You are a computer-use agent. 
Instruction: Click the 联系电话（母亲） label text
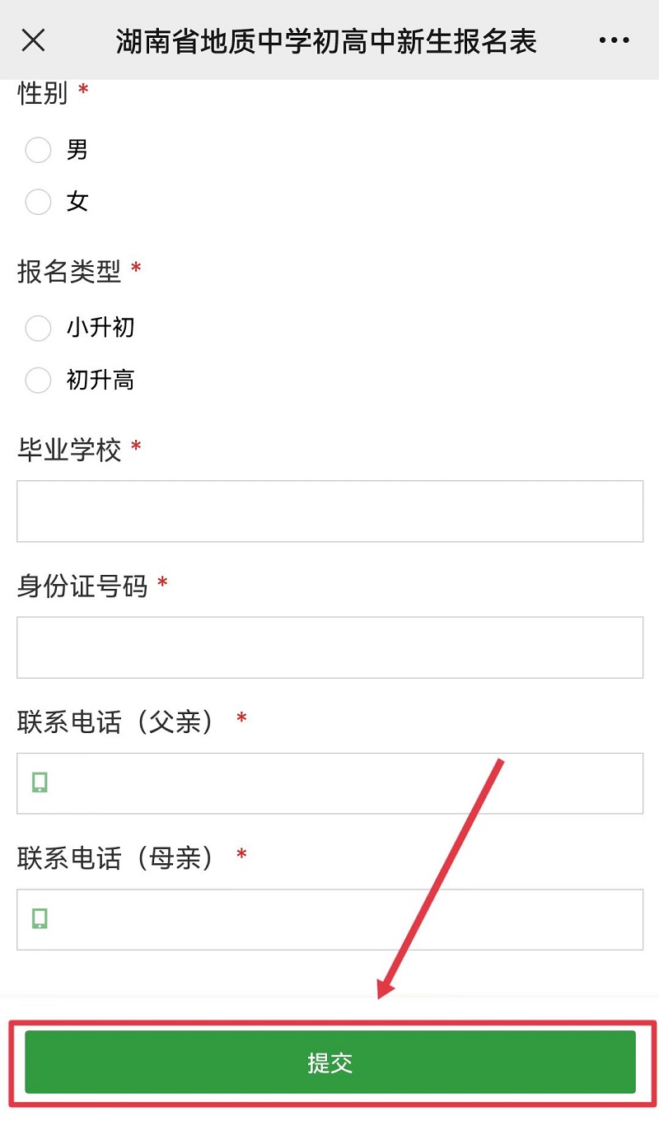[119, 858]
